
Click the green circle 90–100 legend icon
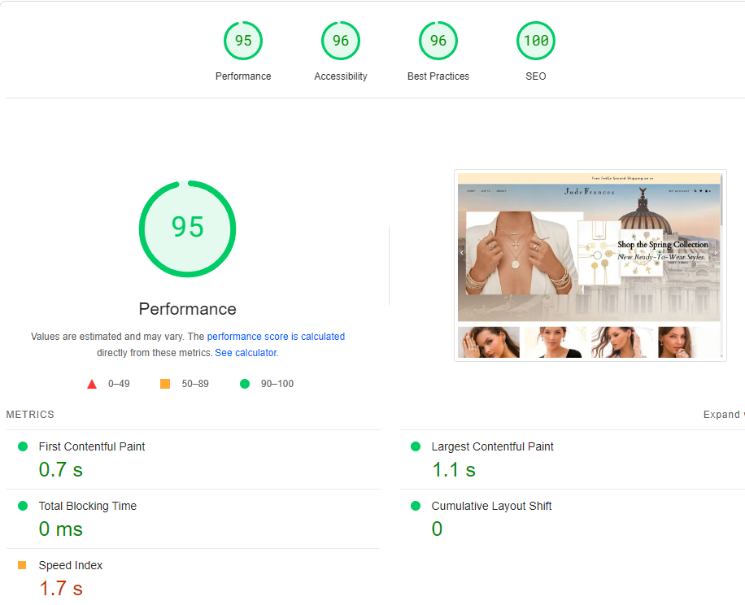point(245,384)
